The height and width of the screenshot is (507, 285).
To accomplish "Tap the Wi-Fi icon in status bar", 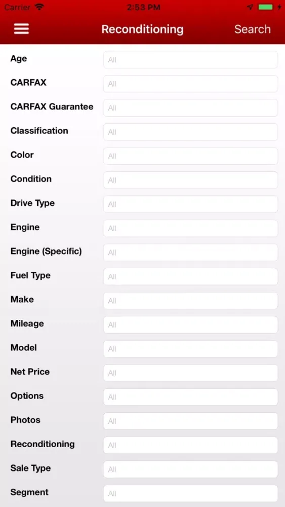I will click(39, 7).
